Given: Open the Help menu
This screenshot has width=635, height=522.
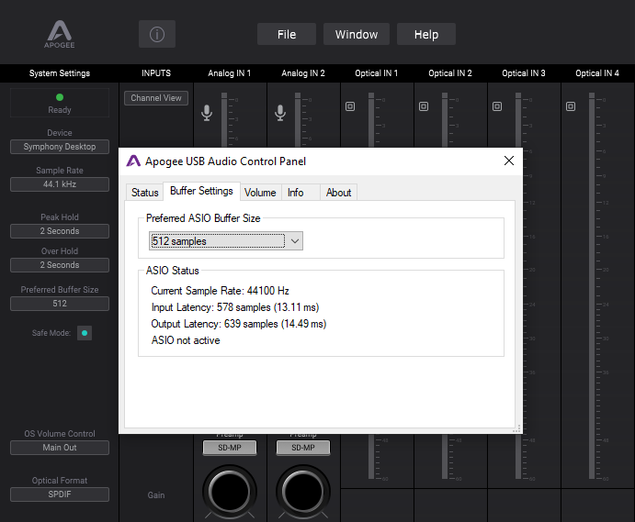Looking at the screenshot, I should [x=426, y=34].
